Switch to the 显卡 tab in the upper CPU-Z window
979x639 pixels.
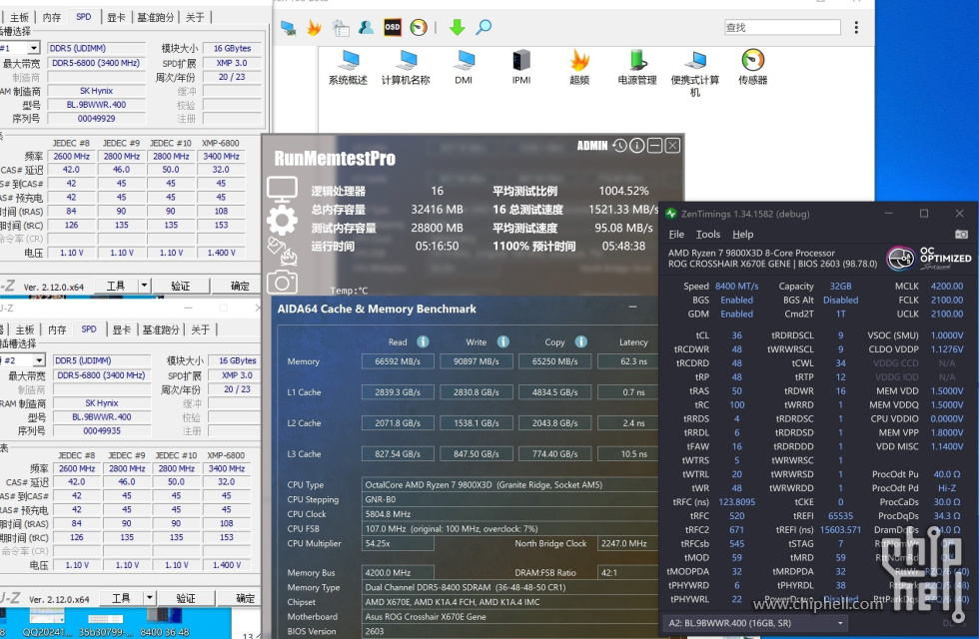click(116, 17)
